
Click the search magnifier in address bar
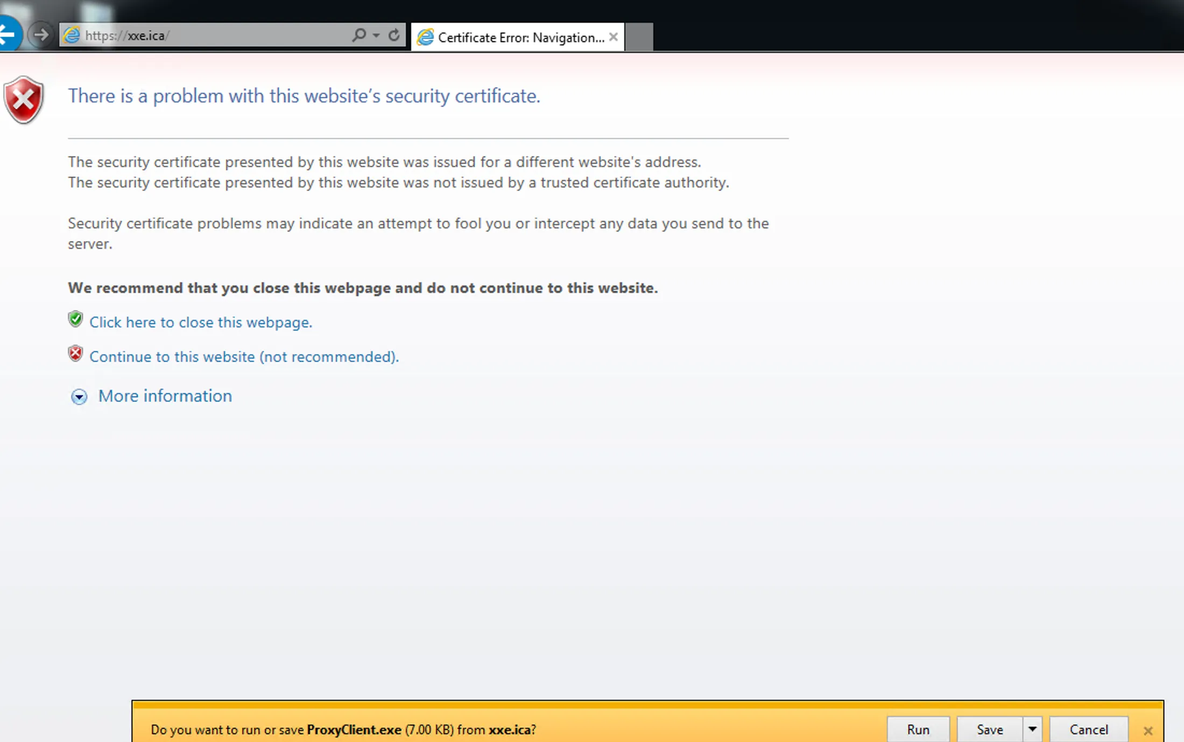pos(359,36)
